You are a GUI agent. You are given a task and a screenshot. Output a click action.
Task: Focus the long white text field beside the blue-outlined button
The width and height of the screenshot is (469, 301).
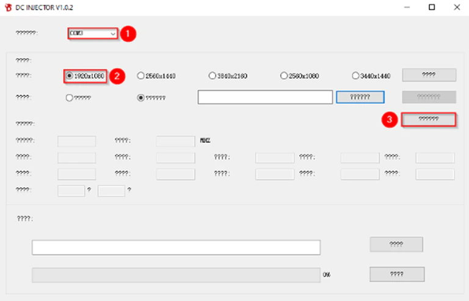click(x=265, y=97)
